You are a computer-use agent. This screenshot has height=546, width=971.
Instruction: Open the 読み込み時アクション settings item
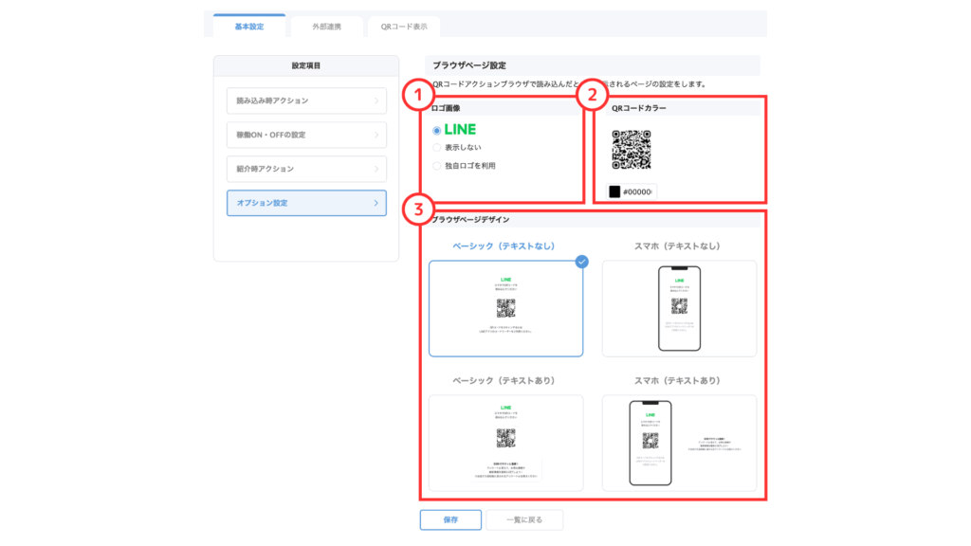tap(306, 100)
